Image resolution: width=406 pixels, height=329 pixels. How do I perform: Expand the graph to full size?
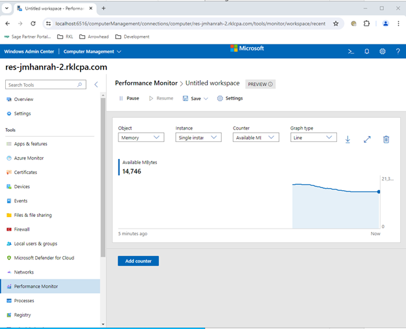point(367,139)
